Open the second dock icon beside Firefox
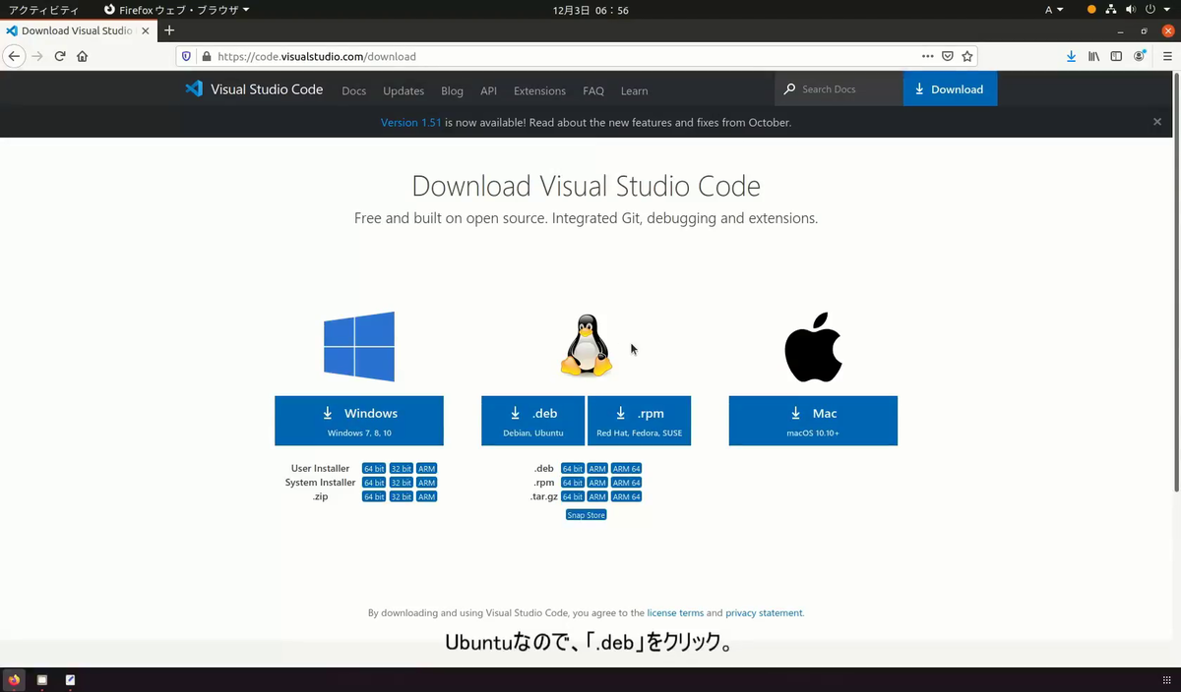This screenshot has height=692, width=1181. (x=42, y=679)
